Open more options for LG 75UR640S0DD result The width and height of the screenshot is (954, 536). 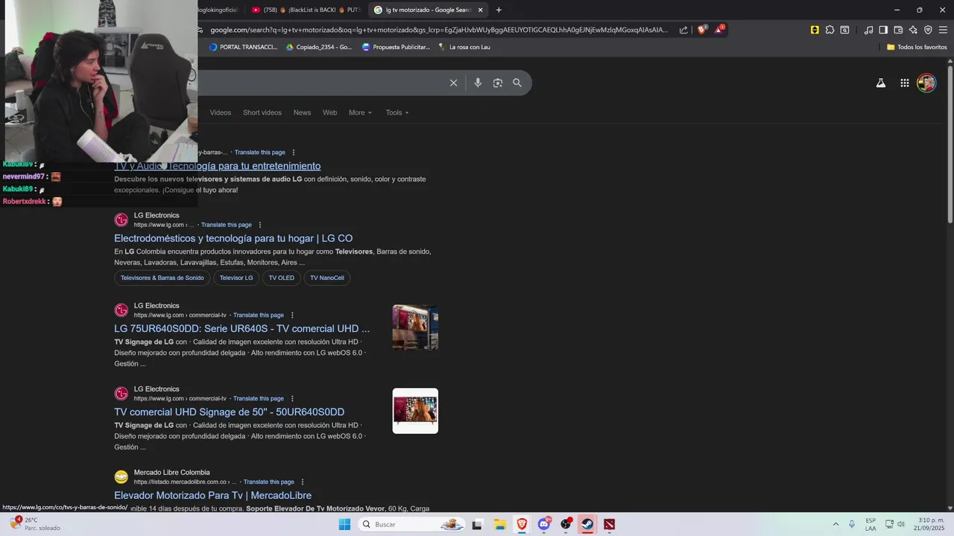tap(292, 315)
